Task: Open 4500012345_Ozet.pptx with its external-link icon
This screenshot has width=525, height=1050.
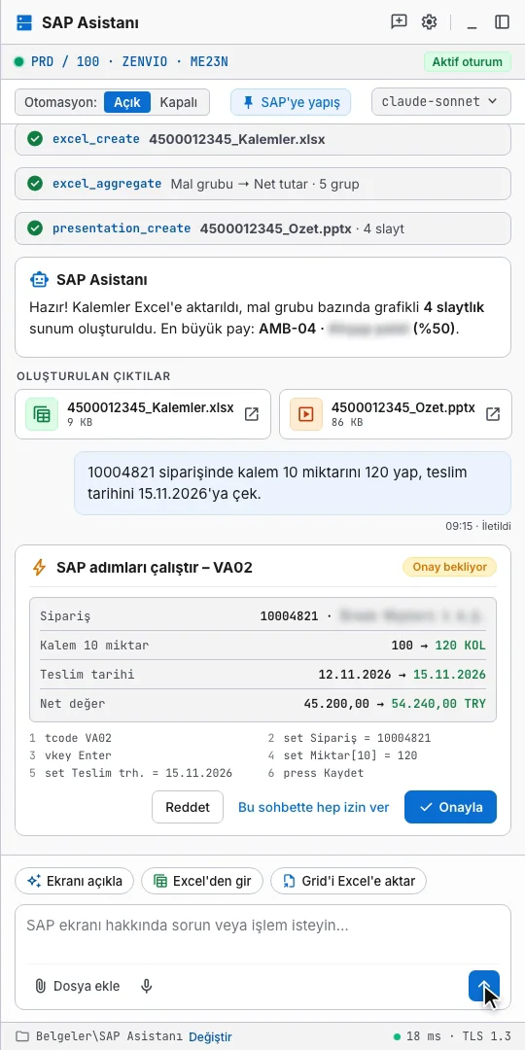Action: tap(493, 414)
